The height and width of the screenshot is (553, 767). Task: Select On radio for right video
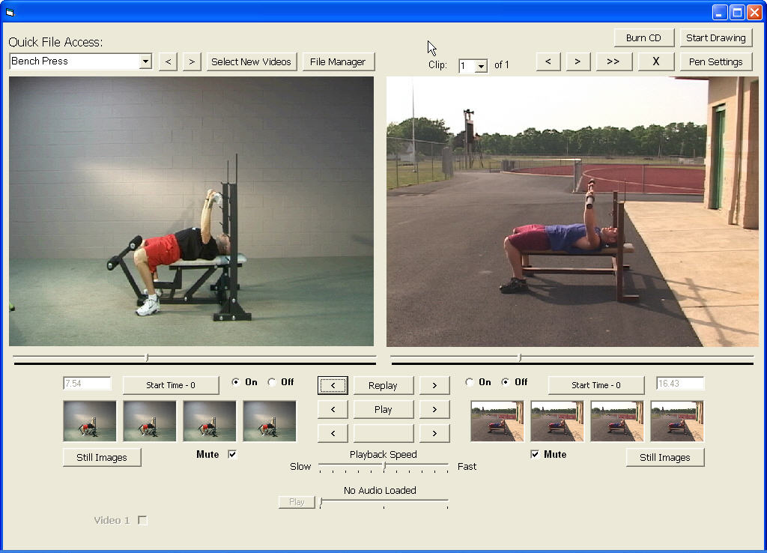(470, 382)
